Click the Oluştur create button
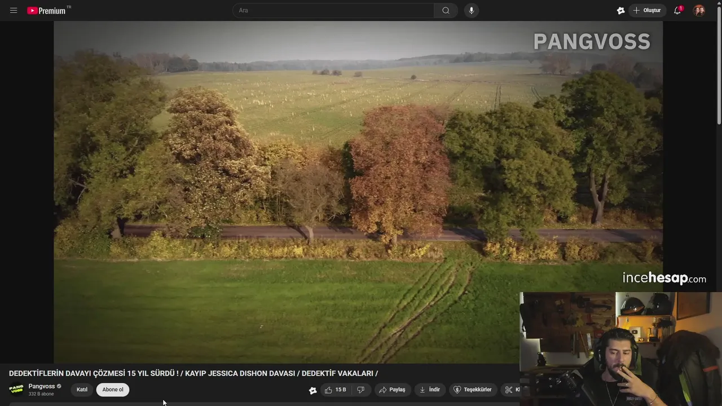This screenshot has width=722, height=406. (x=647, y=10)
